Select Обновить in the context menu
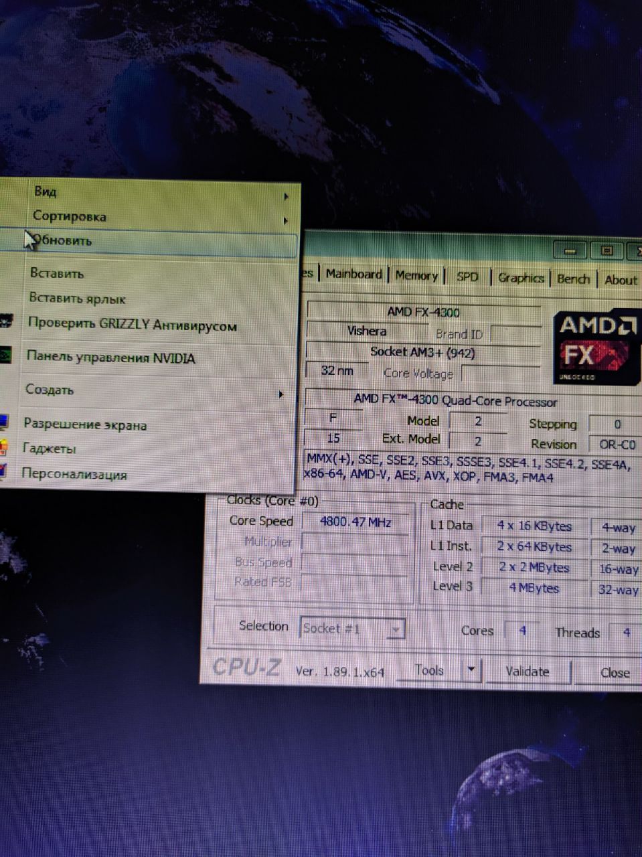 149,242
